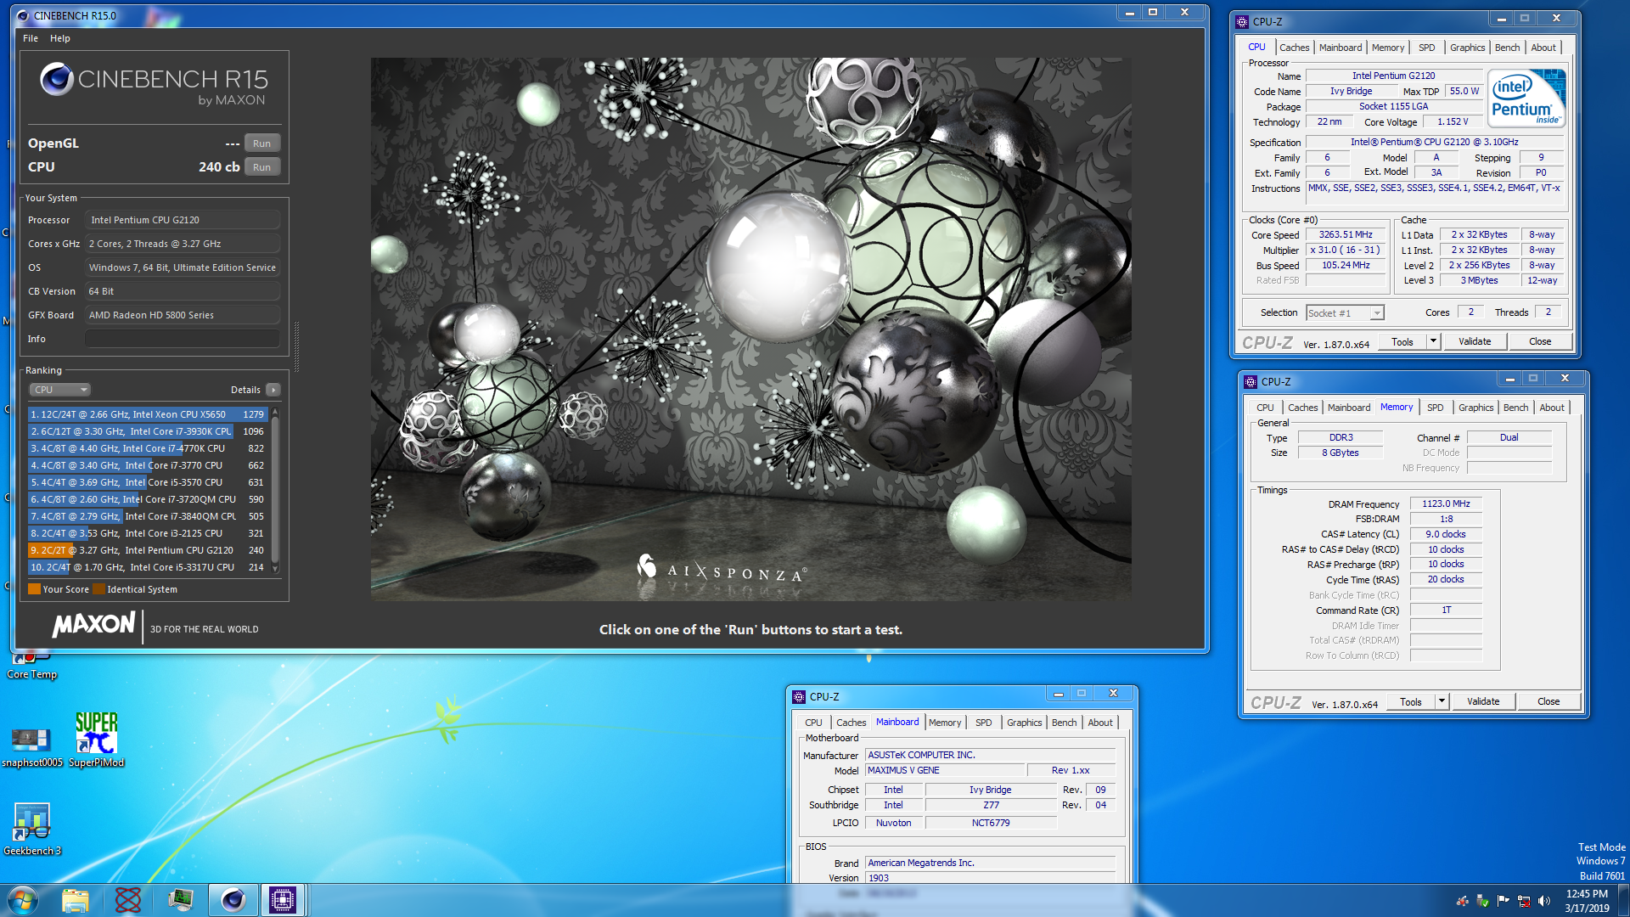Screen dimensions: 1630x917
Task: Click DRAM Frequency value 1123.0 MHz
Action: [1446, 504]
